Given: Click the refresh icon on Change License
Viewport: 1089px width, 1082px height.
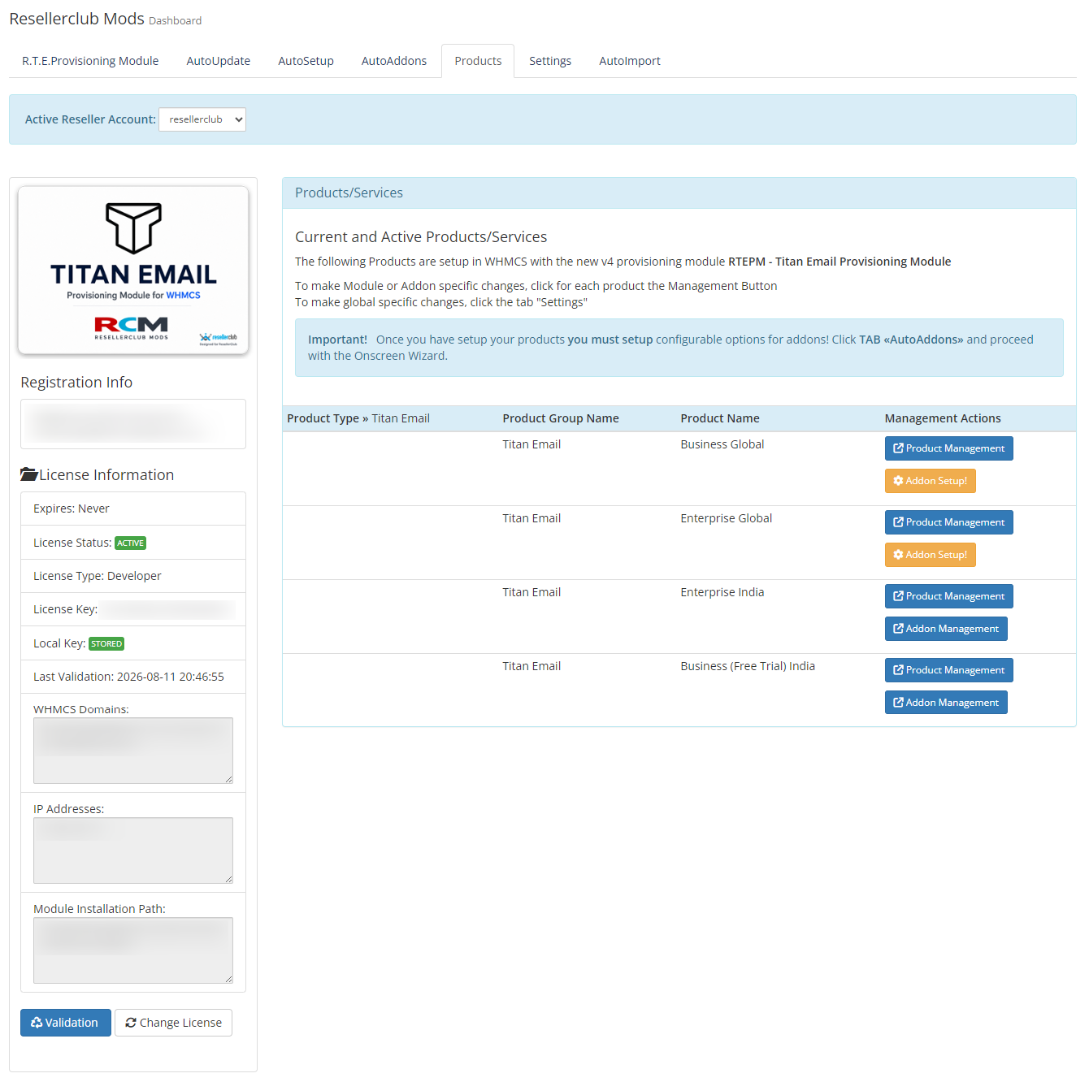Looking at the screenshot, I should pos(131,1023).
